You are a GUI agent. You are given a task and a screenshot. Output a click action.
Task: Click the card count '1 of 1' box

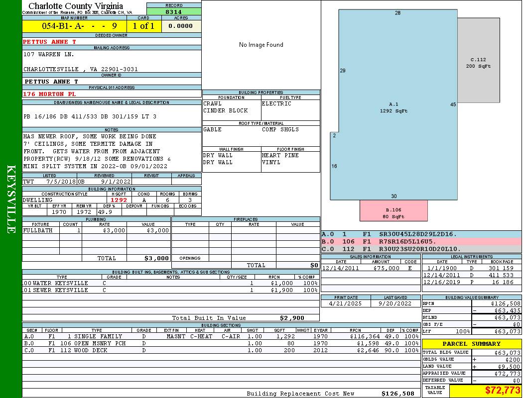pos(143,26)
